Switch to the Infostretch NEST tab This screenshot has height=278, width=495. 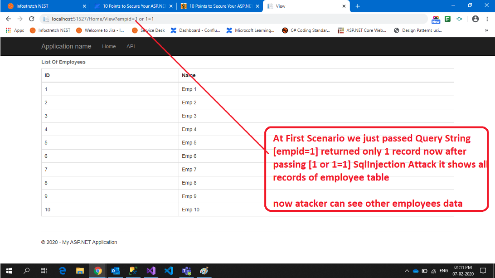click(x=43, y=6)
